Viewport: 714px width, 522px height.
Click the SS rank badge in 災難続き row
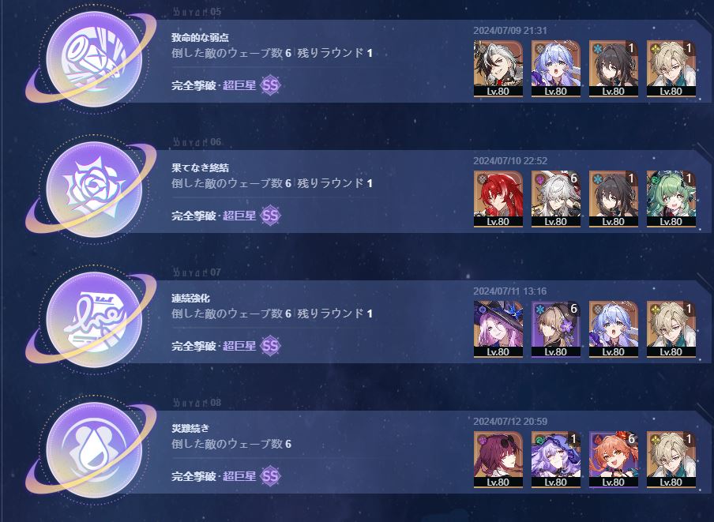tap(270, 476)
